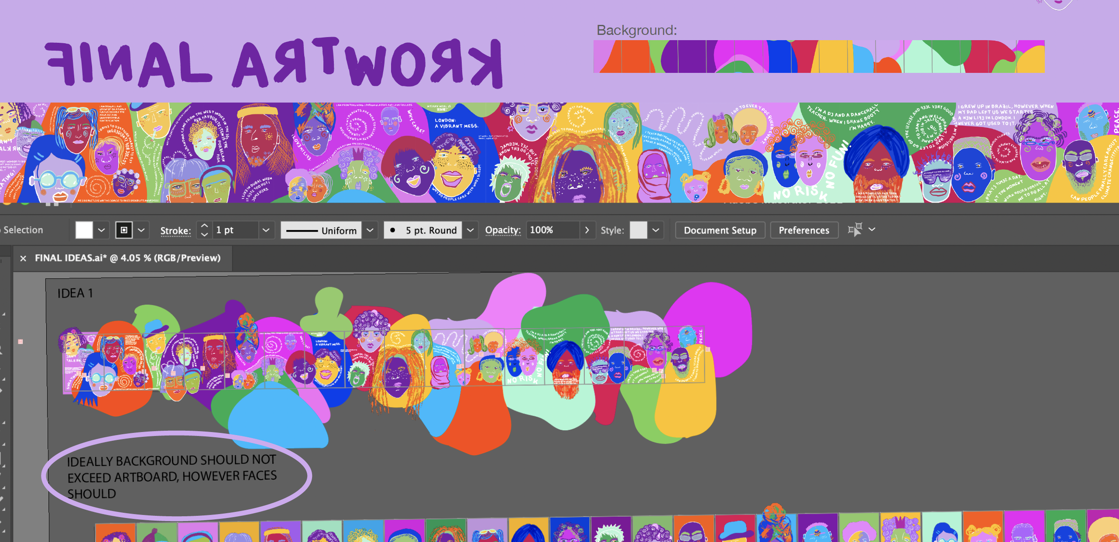Decrease stroke weight with down stepper arrow
The height and width of the screenshot is (542, 1119).
[204, 235]
